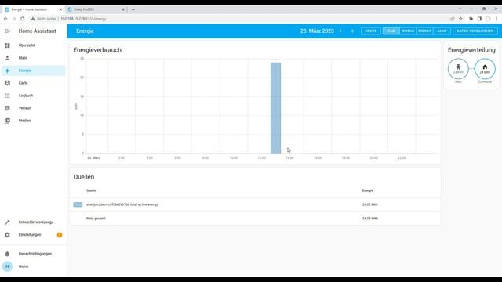This screenshot has height=282, width=502.
Task: Click the Netz grid circle in Energieverteilung
Action: pos(458,69)
